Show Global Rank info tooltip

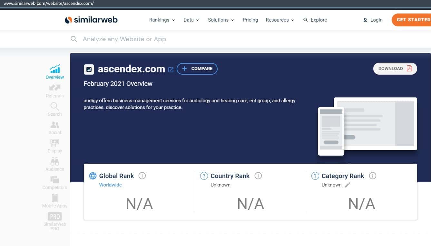point(142,176)
